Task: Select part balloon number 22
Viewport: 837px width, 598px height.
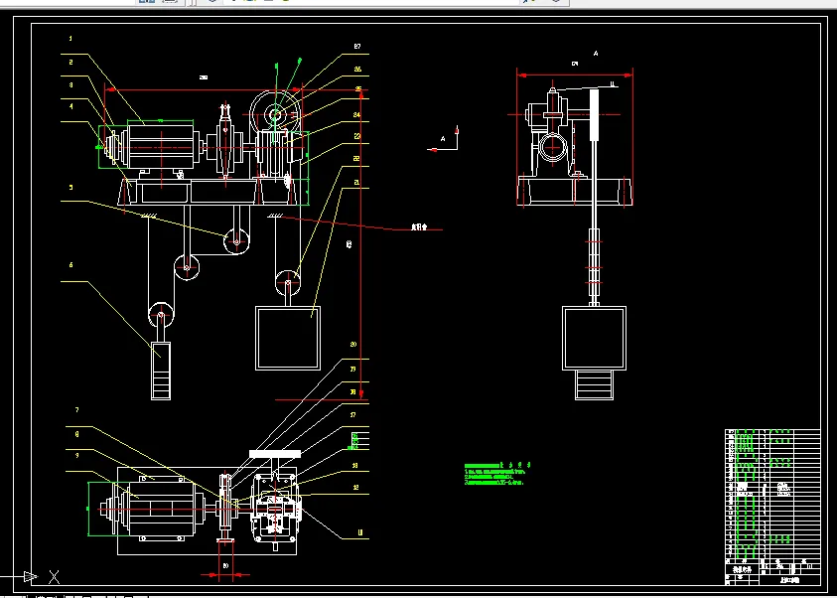Action: (357, 159)
